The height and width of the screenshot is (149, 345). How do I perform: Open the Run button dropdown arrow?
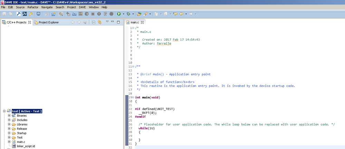123,14
